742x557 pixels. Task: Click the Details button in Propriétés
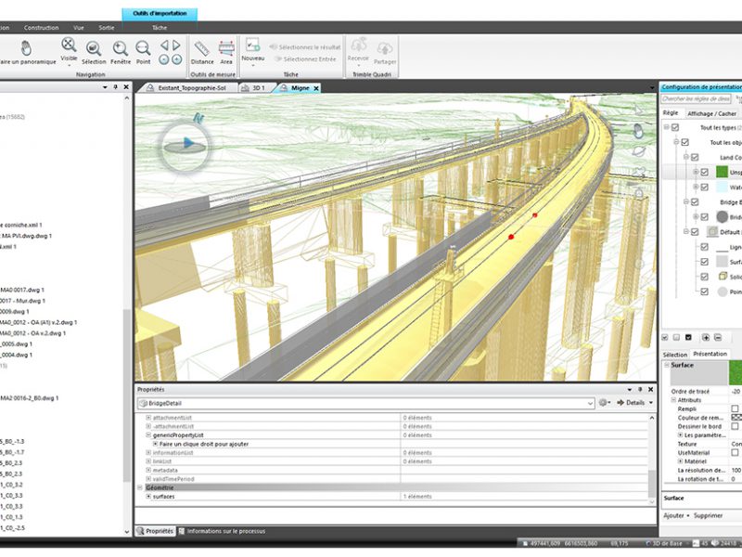tap(634, 403)
